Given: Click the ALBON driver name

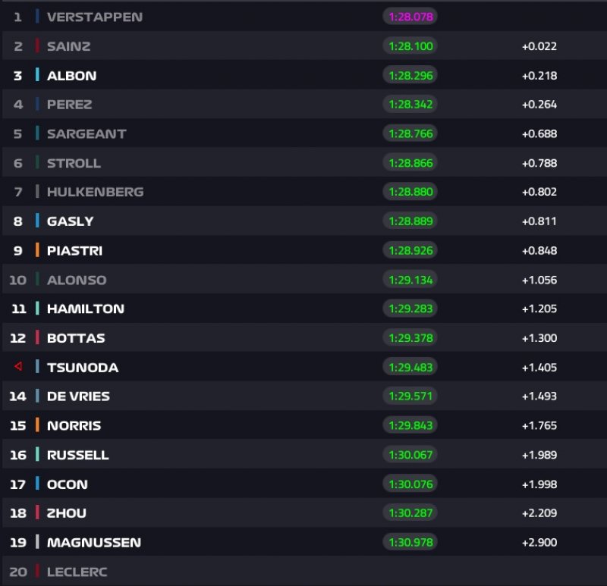Looking at the screenshot, I should 71,75.
